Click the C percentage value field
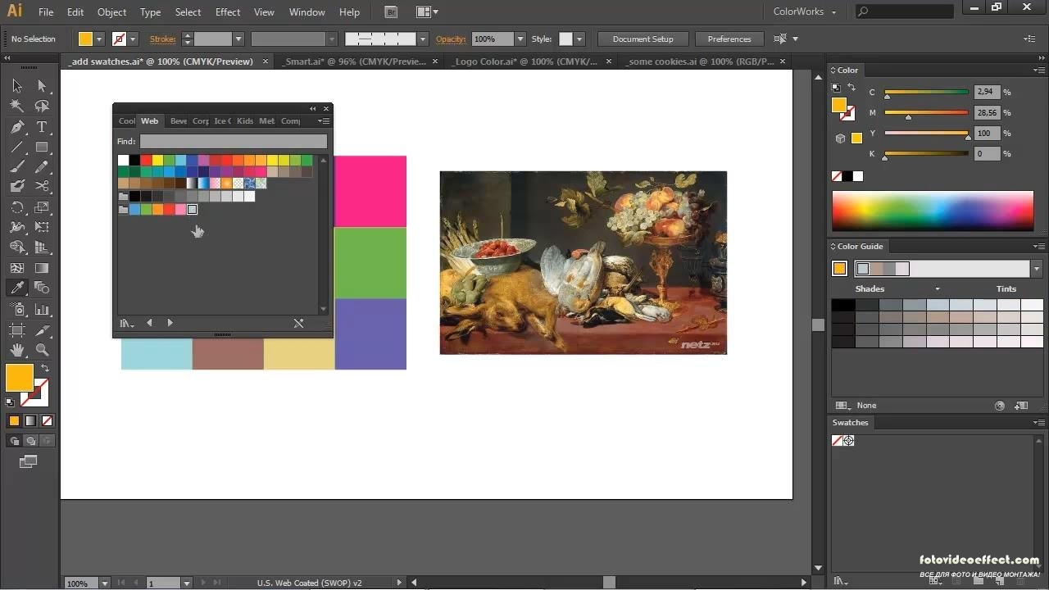 tap(988, 92)
